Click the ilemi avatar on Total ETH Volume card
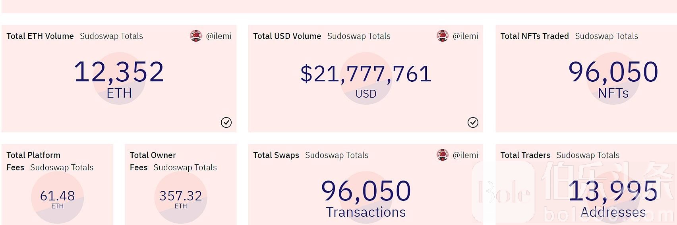The width and height of the screenshot is (677, 225). (195, 36)
